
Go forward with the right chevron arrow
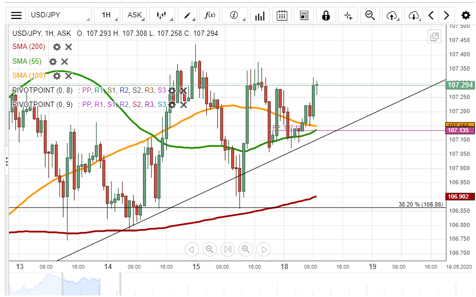point(446,15)
